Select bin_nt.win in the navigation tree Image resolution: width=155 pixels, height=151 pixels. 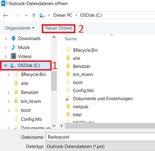[31, 101]
